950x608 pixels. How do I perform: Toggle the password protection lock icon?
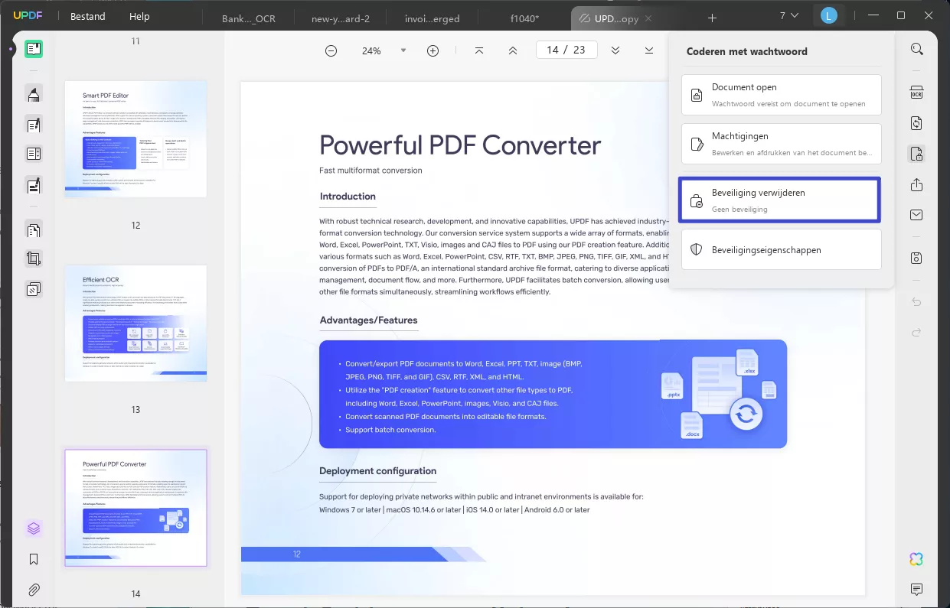pyautogui.click(x=916, y=154)
